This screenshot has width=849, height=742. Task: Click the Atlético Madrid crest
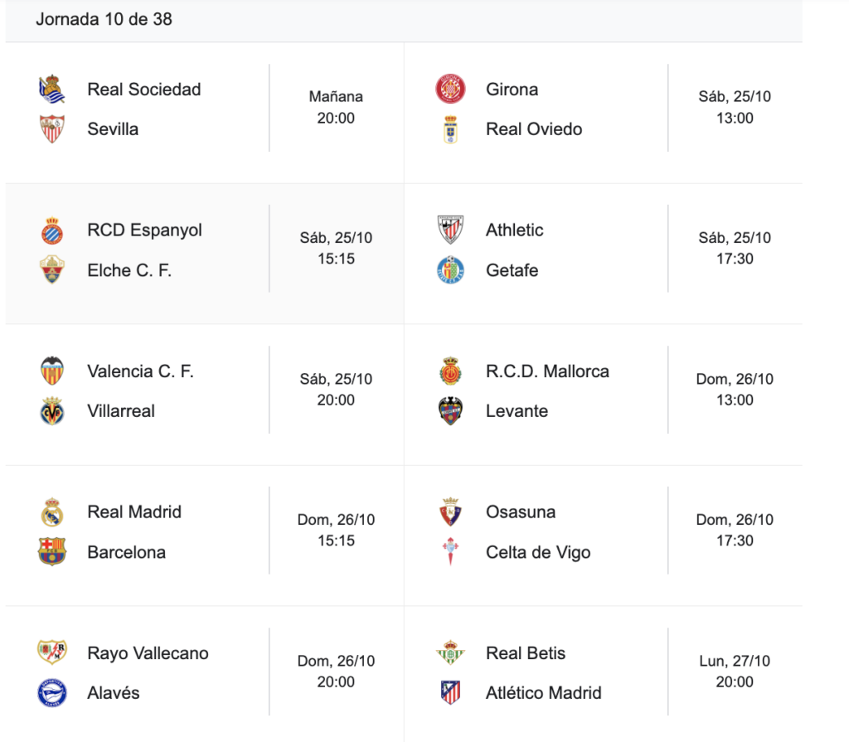(451, 692)
